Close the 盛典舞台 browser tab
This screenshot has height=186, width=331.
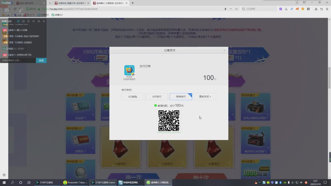[x=126, y=3]
